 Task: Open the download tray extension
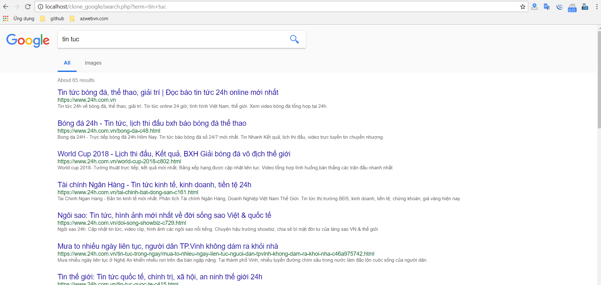tap(585, 7)
